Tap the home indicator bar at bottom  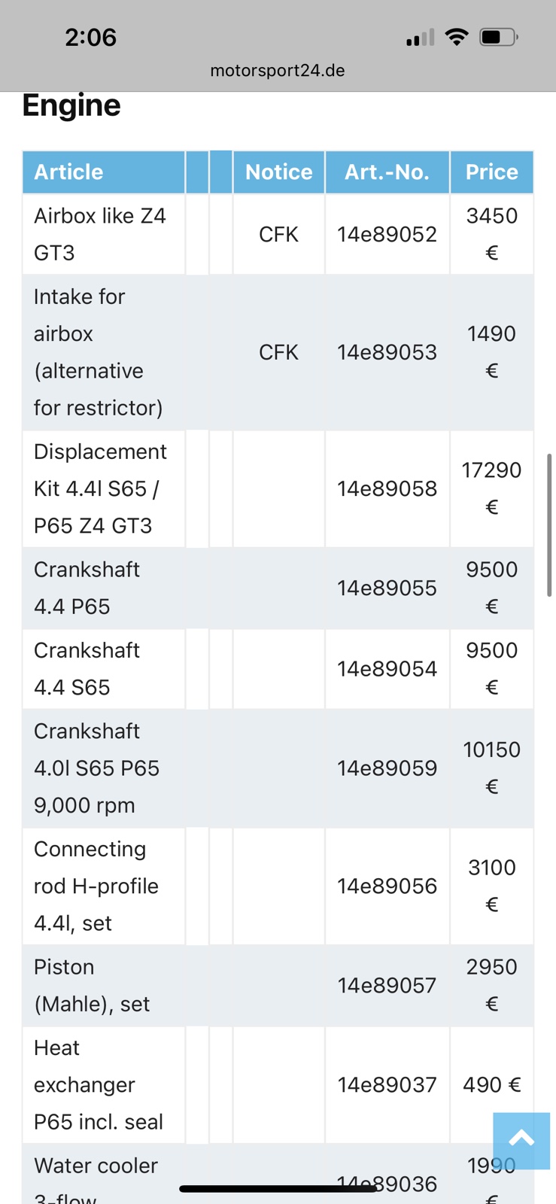coord(278,1189)
